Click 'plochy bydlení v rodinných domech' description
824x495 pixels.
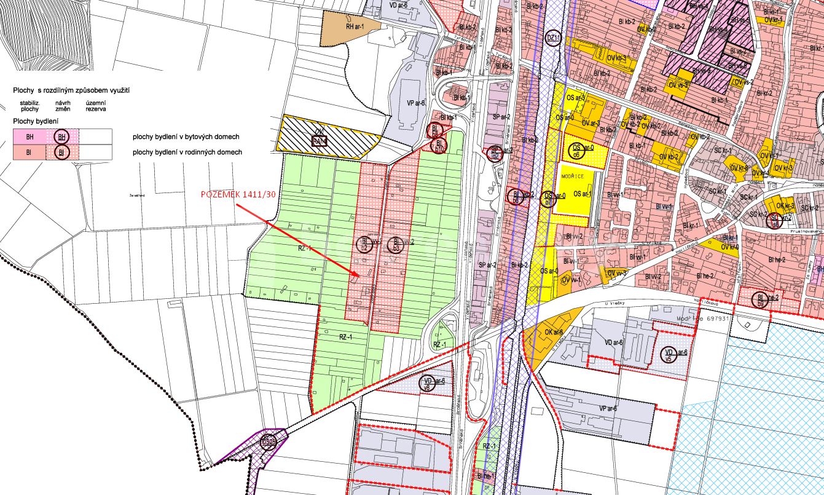click(186, 152)
